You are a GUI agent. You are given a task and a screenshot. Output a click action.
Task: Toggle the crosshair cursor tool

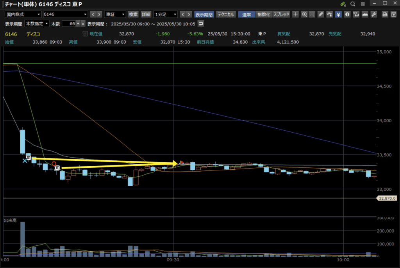[x=295, y=14]
